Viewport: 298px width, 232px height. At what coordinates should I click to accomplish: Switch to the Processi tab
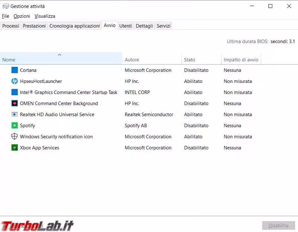tap(11, 26)
